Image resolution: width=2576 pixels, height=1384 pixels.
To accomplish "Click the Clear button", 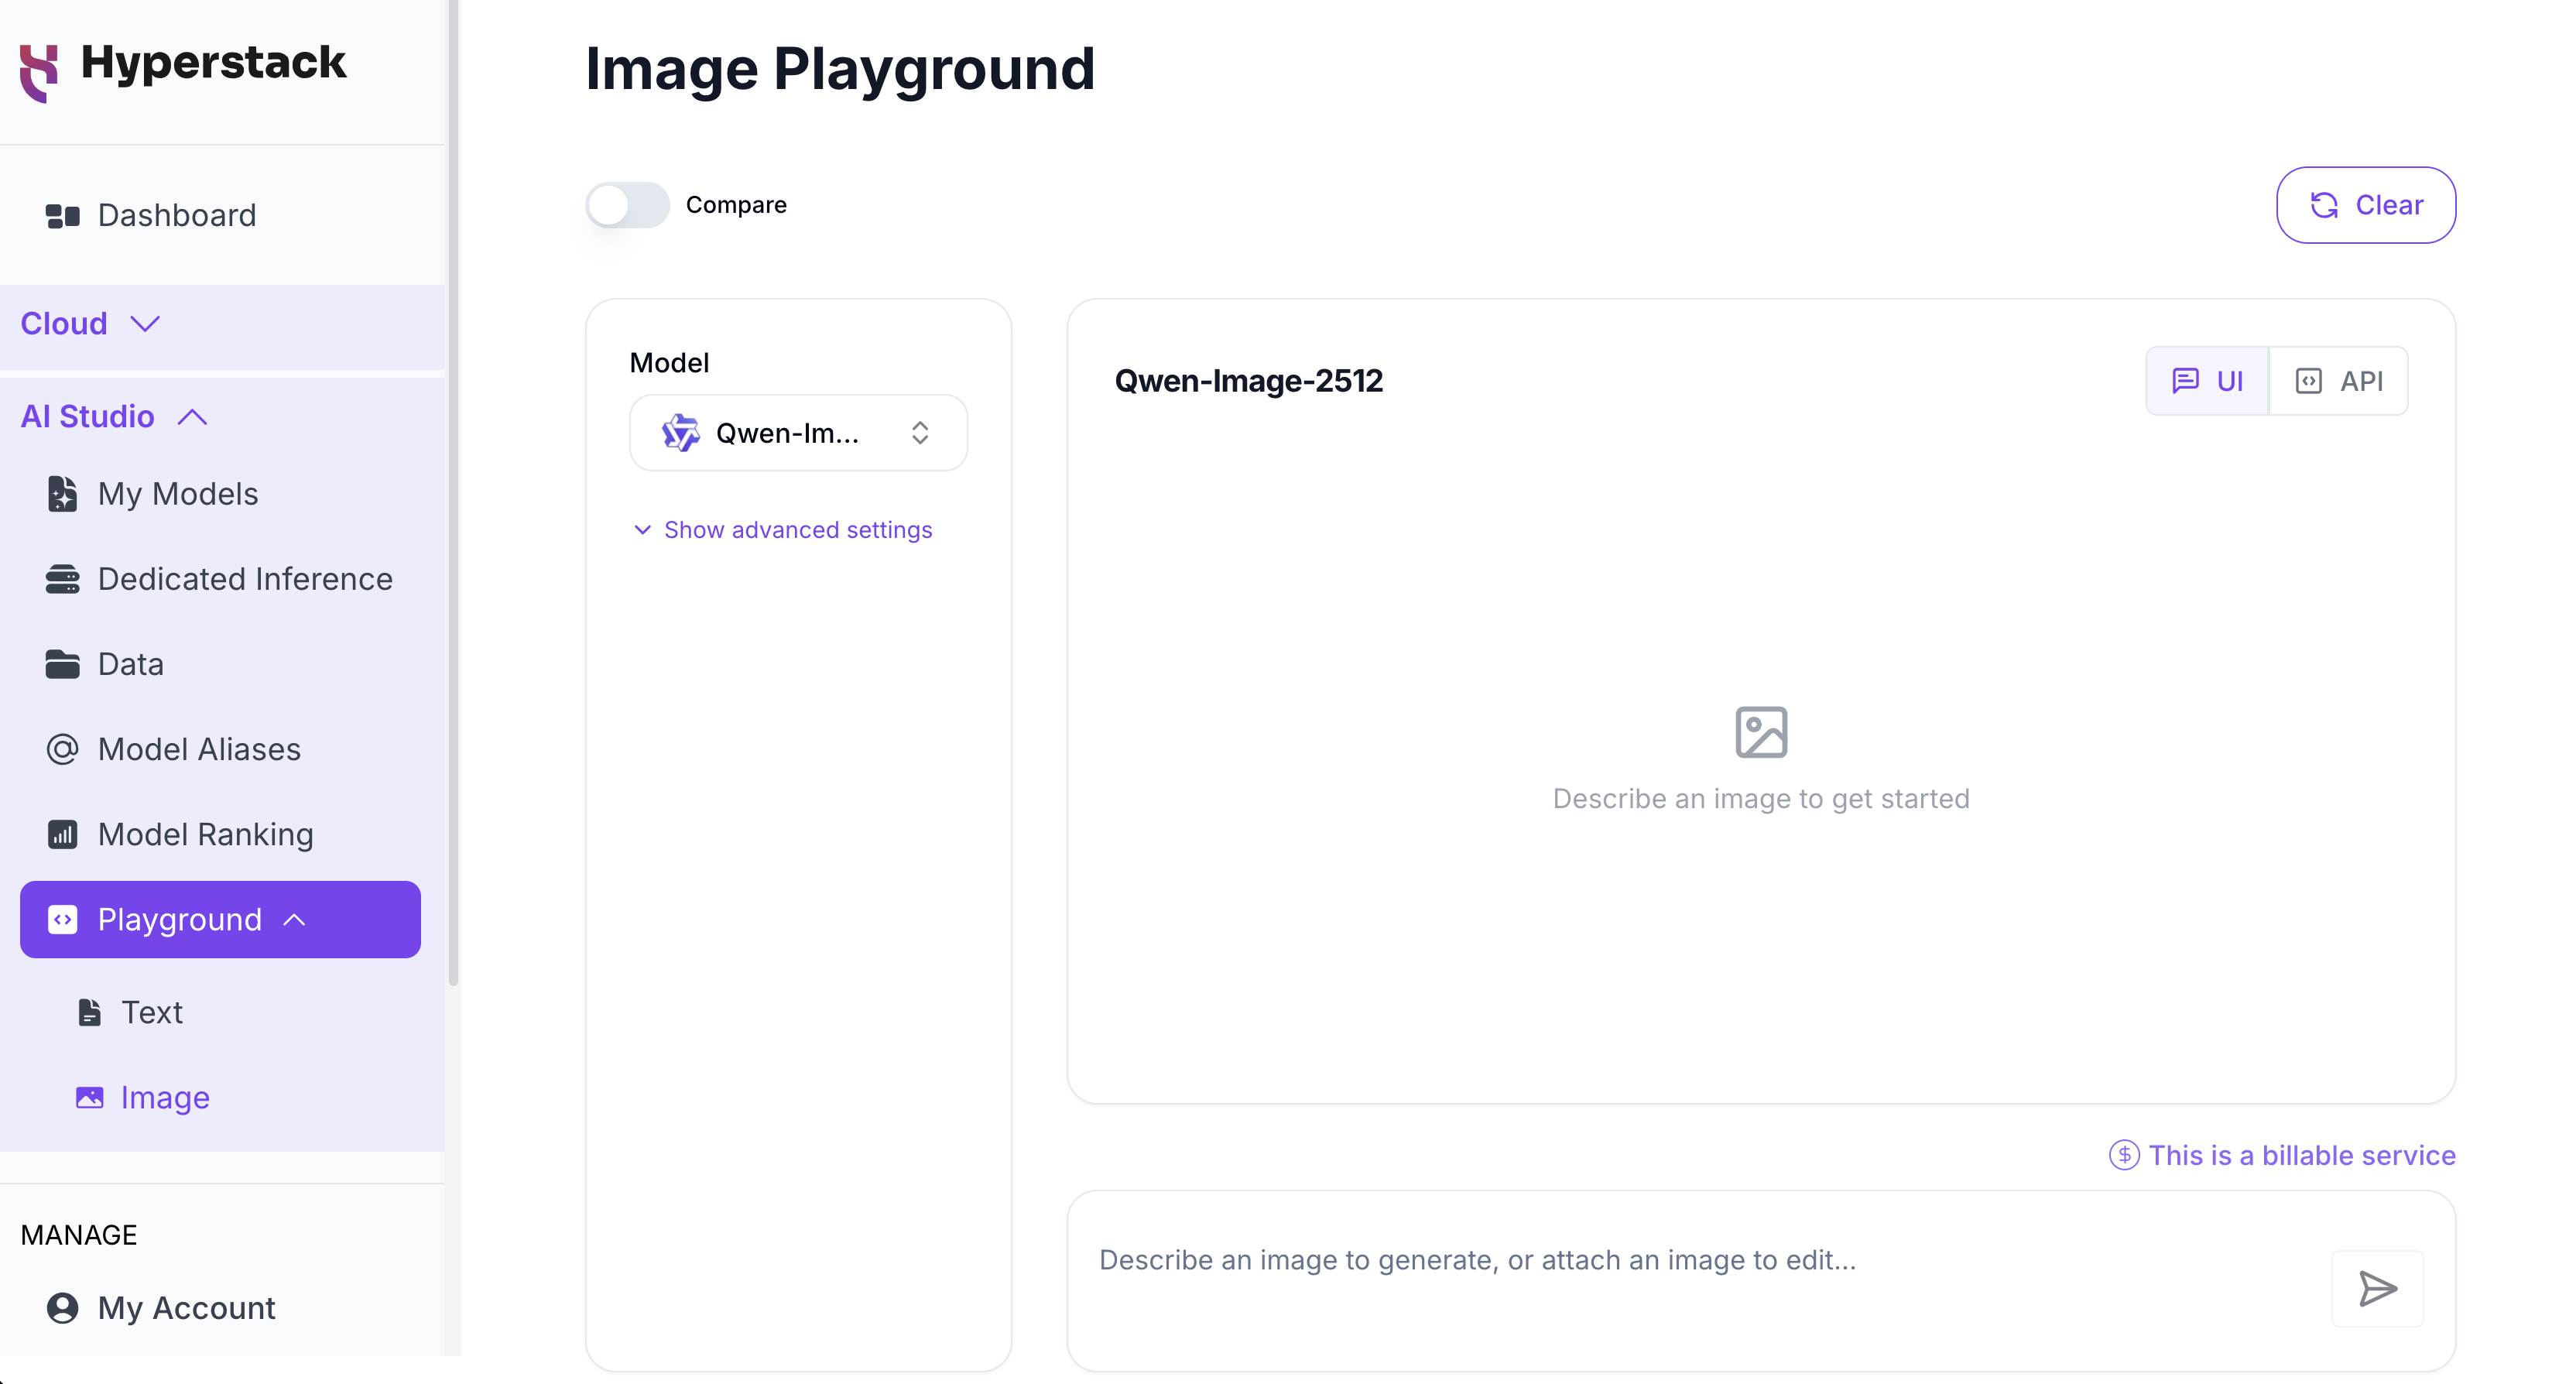I will coord(2366,205).
